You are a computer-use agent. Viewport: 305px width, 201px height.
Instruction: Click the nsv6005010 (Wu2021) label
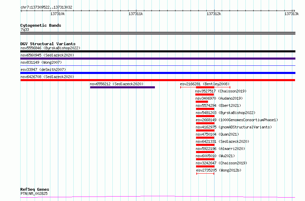point(215,156)
